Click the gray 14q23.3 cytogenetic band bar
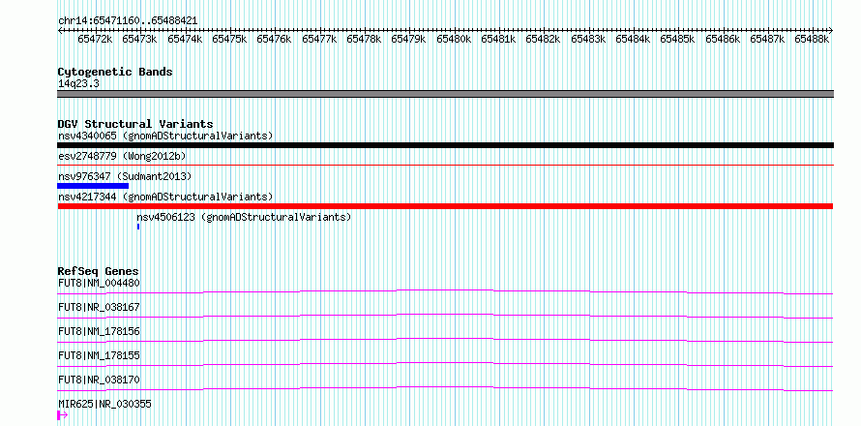The height and width of the screenshot is (426, 861). coord(445,94)
